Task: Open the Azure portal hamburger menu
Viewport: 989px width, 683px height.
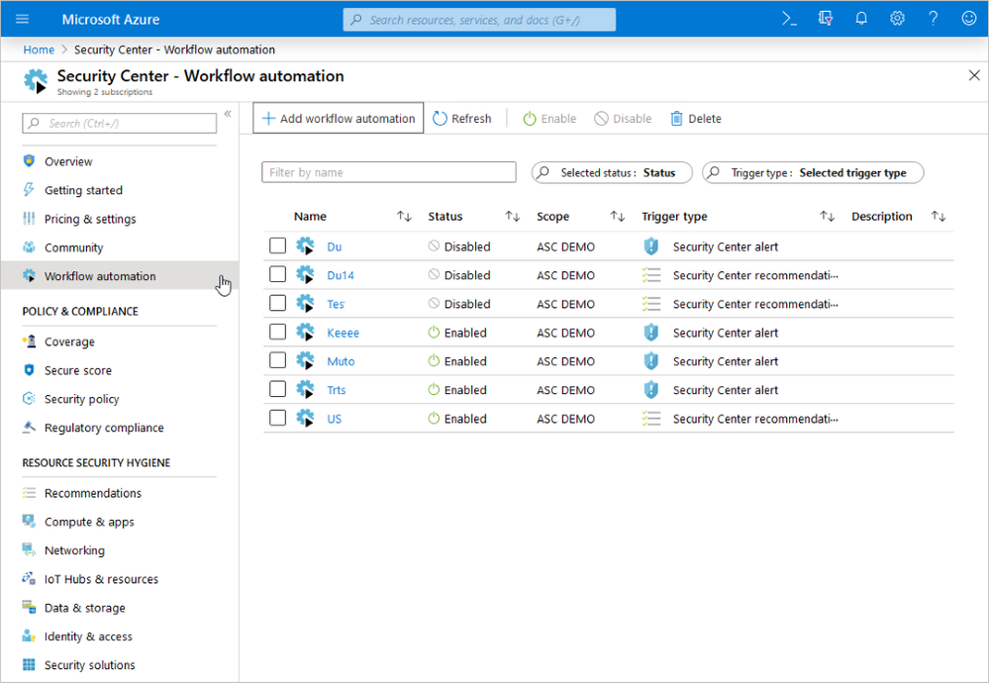Action: (22, 19)
